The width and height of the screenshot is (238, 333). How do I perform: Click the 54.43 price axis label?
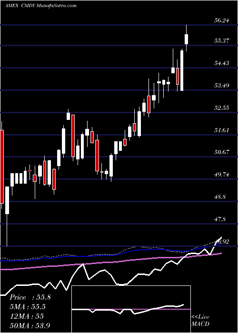(x=221, y=63)
